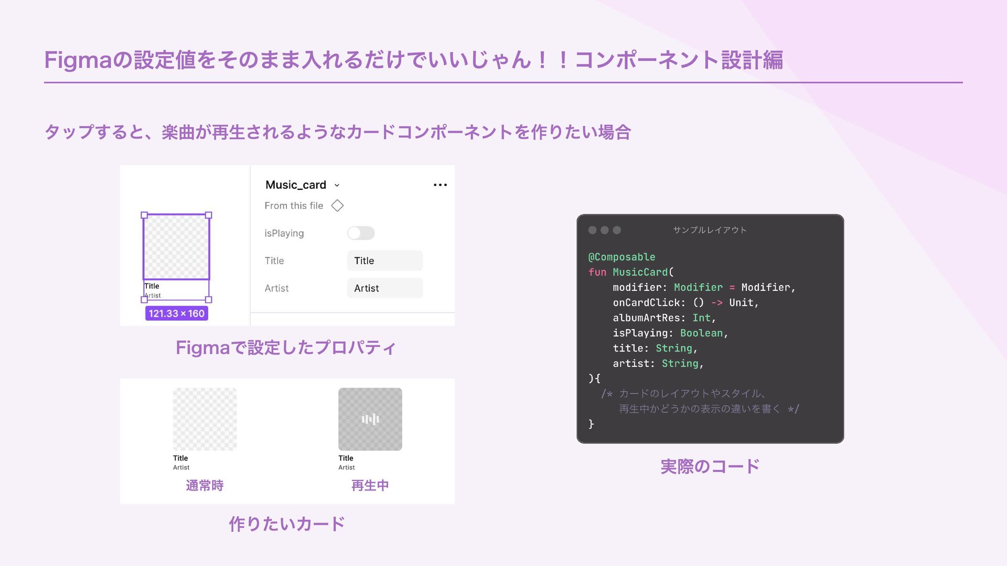Click the サンプルレイアウト window title
1007x566 pixels.
point(710,230)
